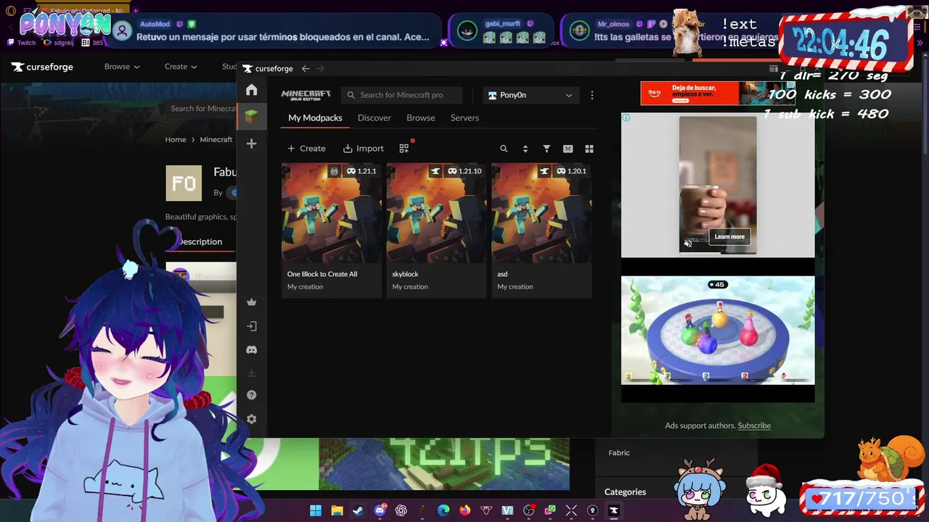Click the Fire TV banner ad

pyautogui.click(x=718, y=93)
